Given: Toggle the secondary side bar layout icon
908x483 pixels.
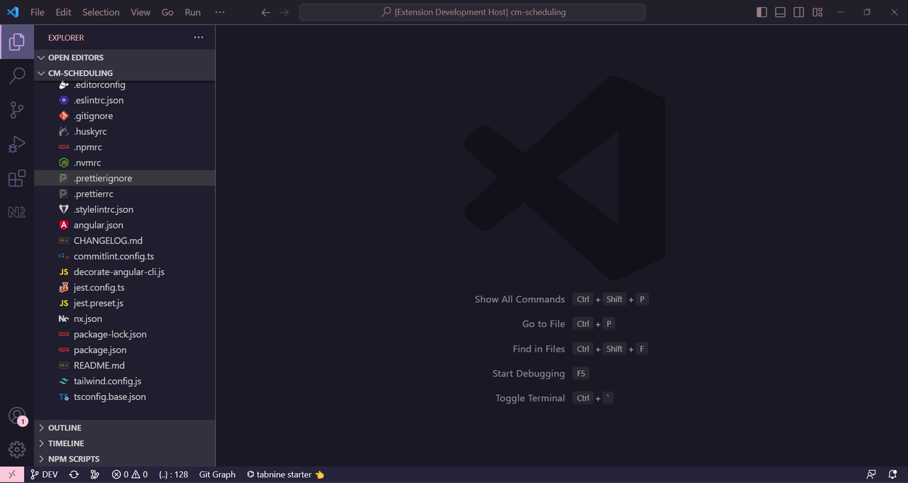Looking at the screenshot, I should pos(799,12).
